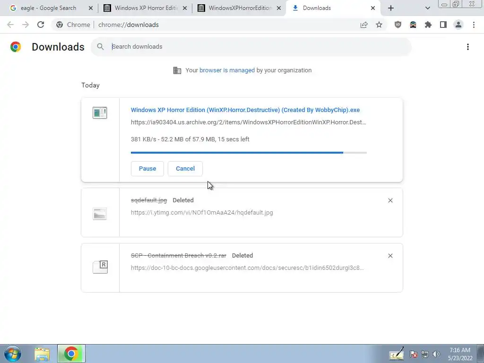The image size is (484, 363).
Task: Click the image file icon for sqdefault.jpg
Action: tap(100, 214)
